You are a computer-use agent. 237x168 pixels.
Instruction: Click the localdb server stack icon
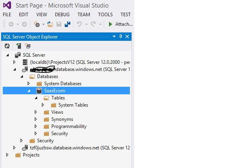coord(25,62)
